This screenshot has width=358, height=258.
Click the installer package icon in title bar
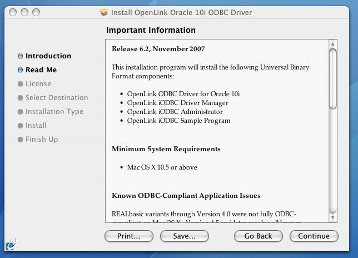(x=104, y=12)
